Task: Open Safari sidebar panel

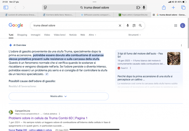Action: [x=6, y=8]
